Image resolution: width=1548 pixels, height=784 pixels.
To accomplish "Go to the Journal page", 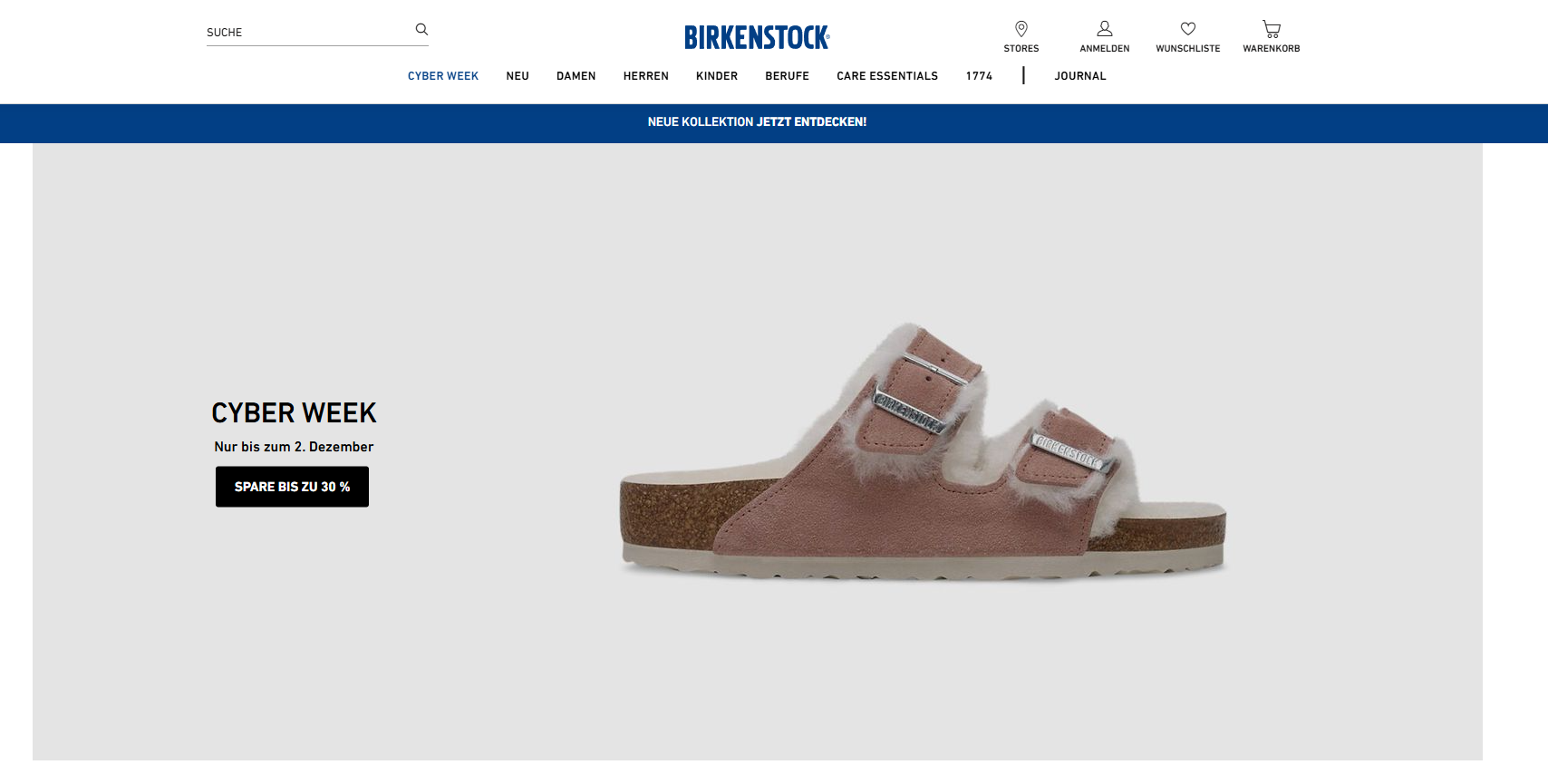I will (x=1079, y=76).
